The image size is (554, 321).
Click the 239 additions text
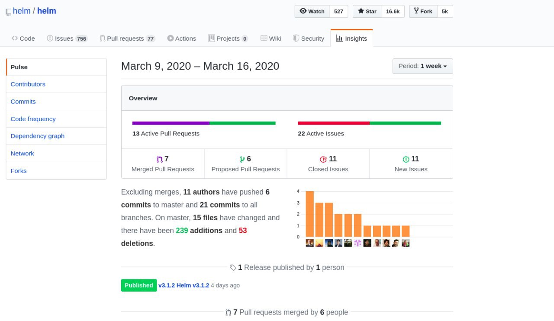[x=199, y=231]
